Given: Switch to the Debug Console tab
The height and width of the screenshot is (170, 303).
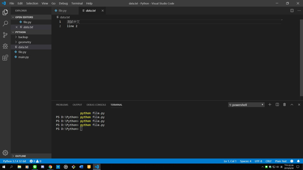Looking at the screenshot, I should pyautogui.click(x=96, y=105).
